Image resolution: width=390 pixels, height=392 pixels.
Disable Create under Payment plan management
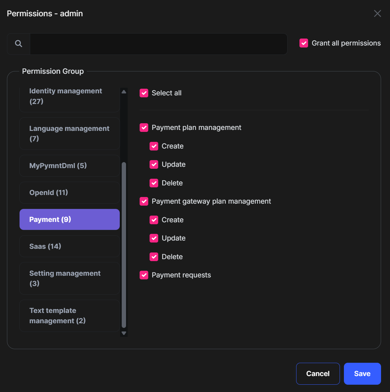pyautogui.click(x=154, y=146)
